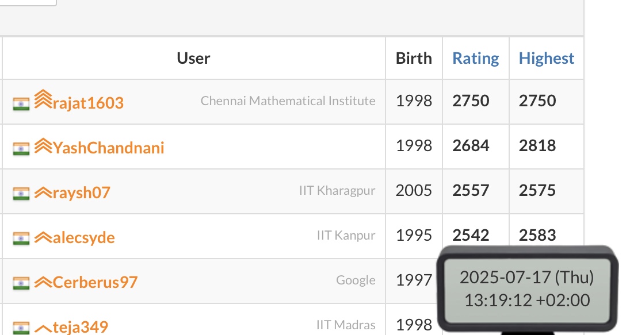Click the date and time clock widget
Viewport: 630px width, 335px height.
point(527,289)
